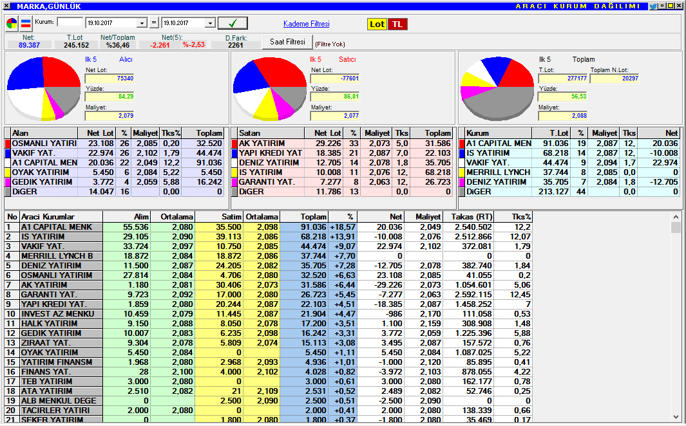Select the A1 CAPITAL MENK row in the broker list
The height and width of the screenshot is (426, 686).
[x=268, y=227]
